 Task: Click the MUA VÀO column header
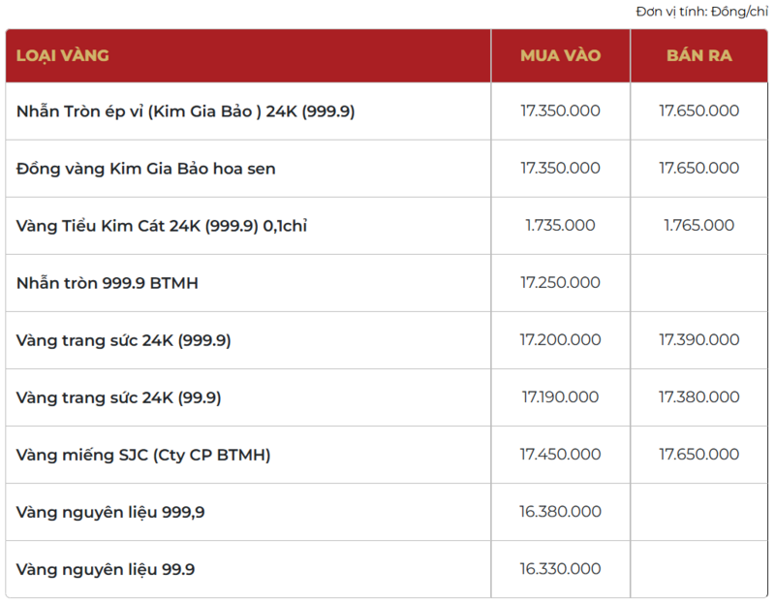(x=560, y=55)
